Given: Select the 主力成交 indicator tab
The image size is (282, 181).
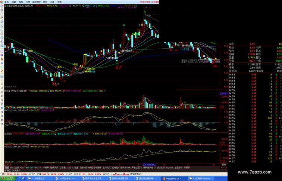Looking at the screenshot, I should [x=106, y=168].
